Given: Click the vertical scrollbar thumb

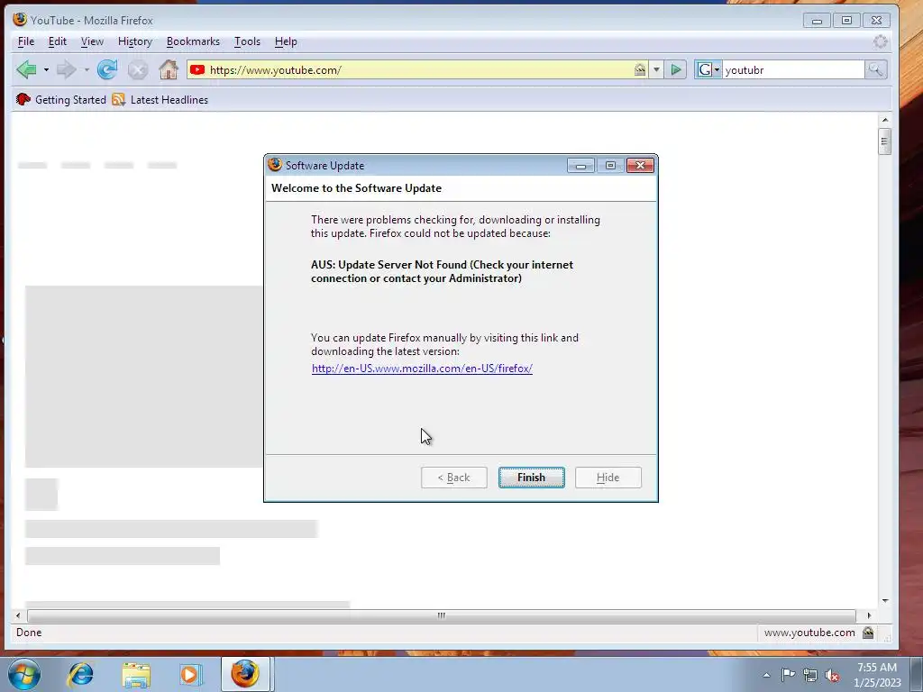Looking at the screenshot, I should pos(884,141).
